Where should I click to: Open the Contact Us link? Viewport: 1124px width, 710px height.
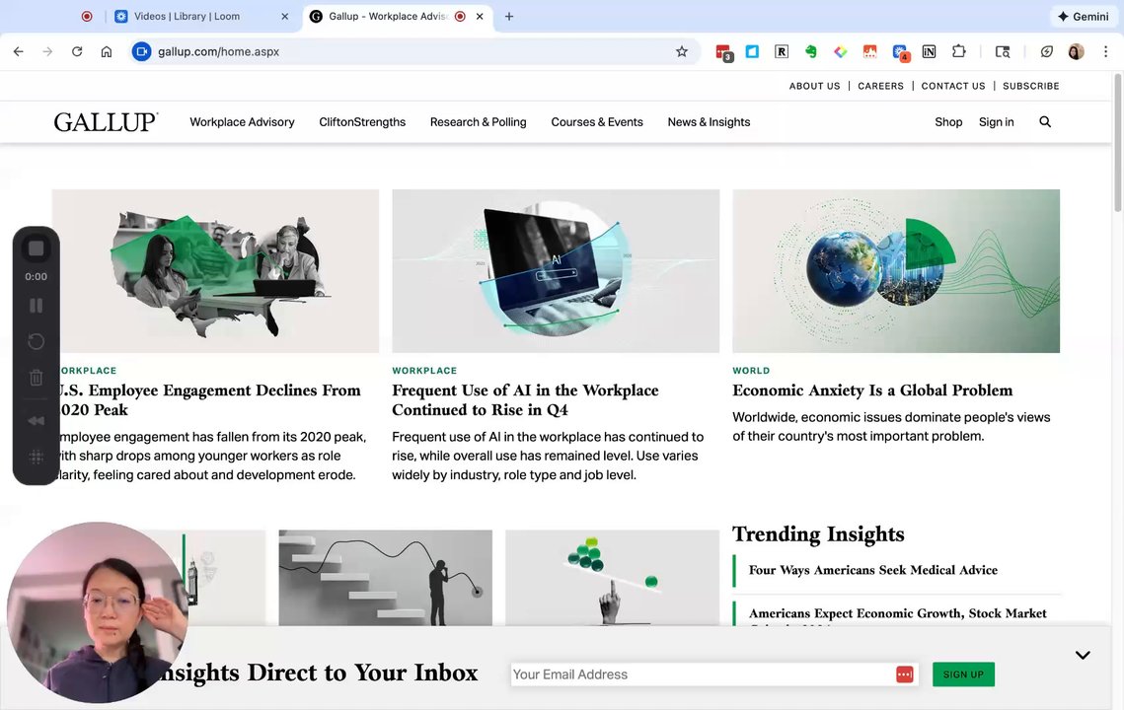pyautogui.click(x=952, y=86)
